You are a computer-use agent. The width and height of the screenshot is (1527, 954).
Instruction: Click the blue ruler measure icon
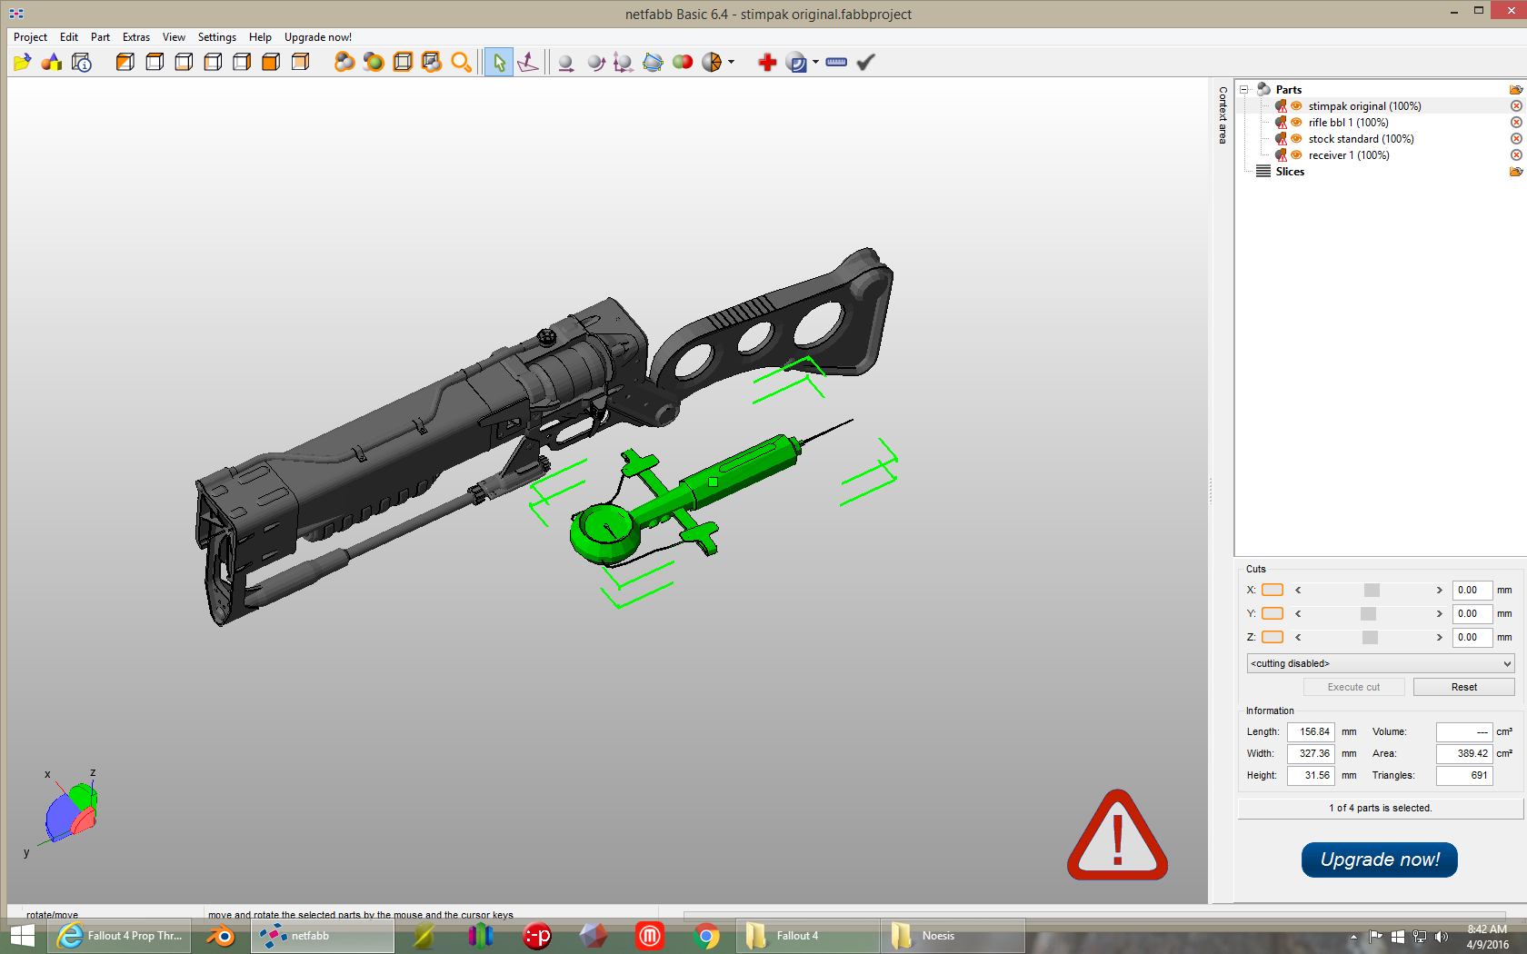tap(836, 62)
